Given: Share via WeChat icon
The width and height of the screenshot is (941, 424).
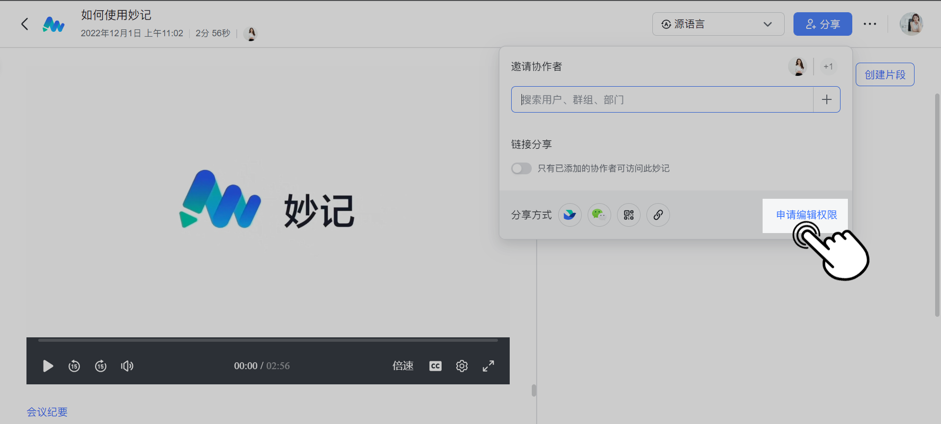Looking at the screenshot, I should pos(599,215).
